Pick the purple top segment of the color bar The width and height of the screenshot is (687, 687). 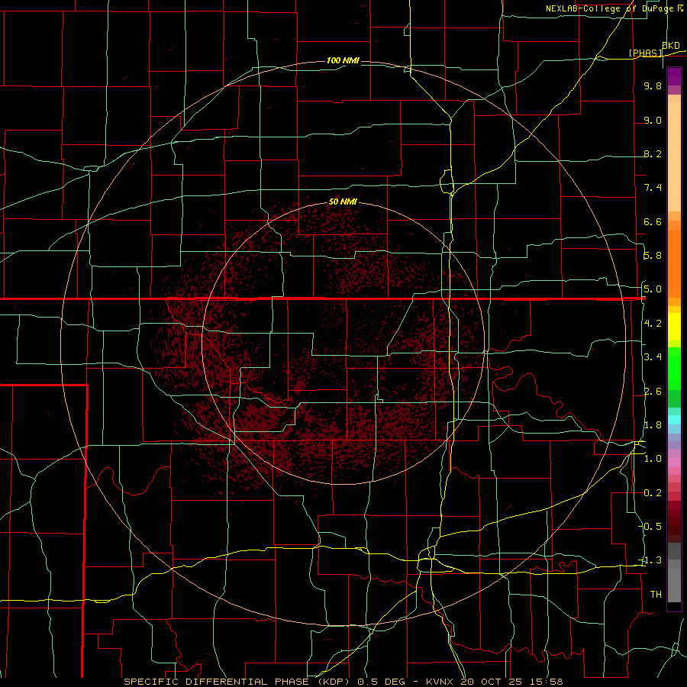click(674, 76)
